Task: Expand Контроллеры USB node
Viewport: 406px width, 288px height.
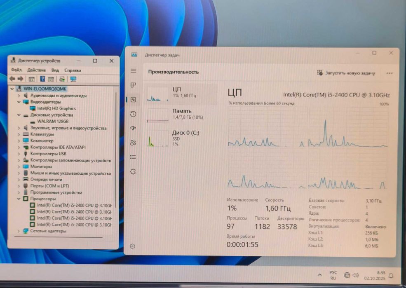Action: click(19, 154)
